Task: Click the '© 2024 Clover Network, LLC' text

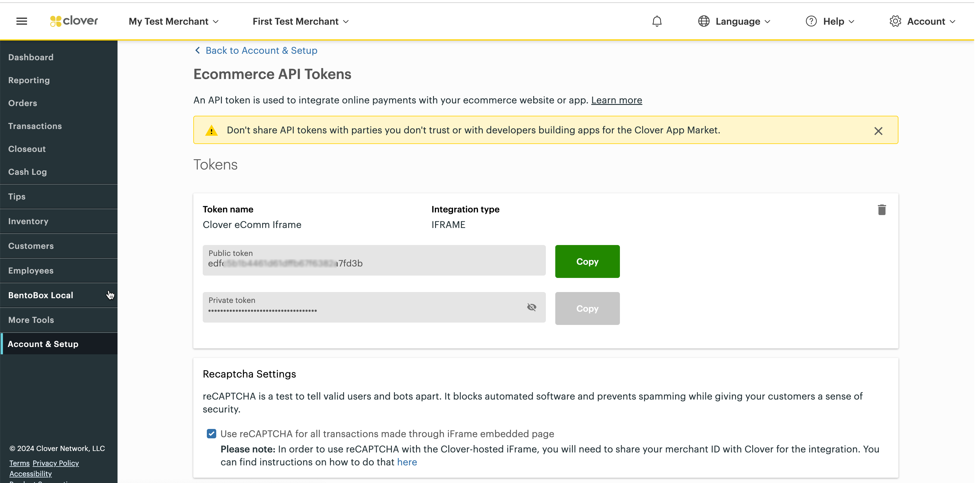Action: pyautogui.click(x=57, y=449)
